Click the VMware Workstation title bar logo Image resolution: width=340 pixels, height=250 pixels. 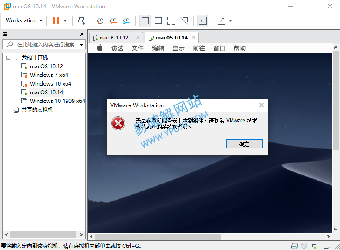point(7,6)
